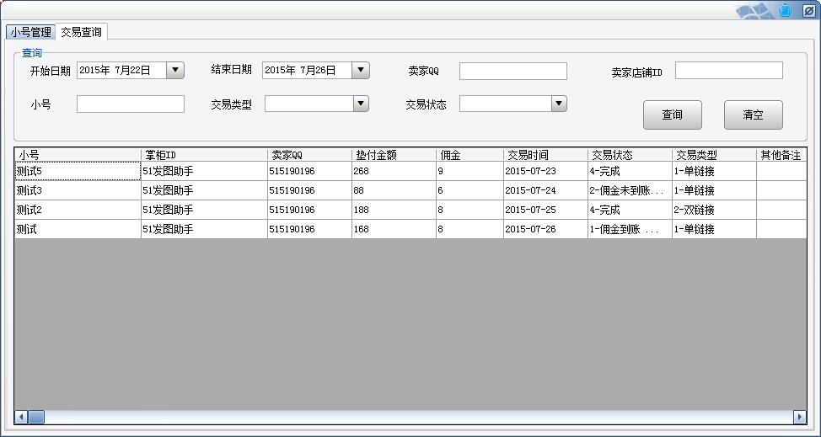Click the 垫付金额 cell showing 268
The image size is (821, 437).
(394, 171)
